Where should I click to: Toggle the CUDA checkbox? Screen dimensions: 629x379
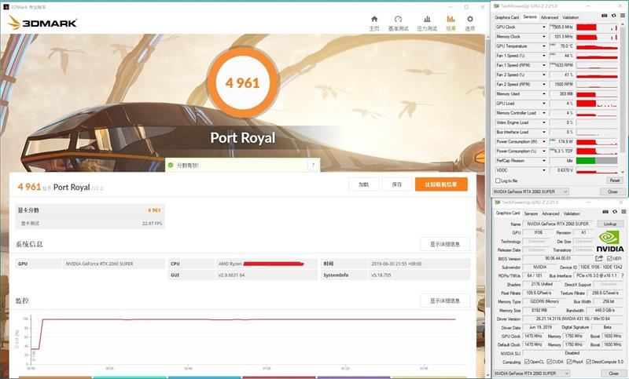point(549,362)
